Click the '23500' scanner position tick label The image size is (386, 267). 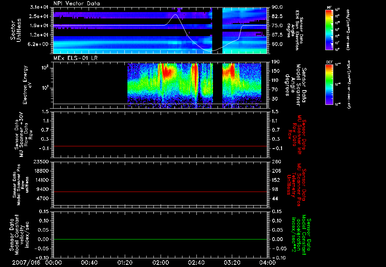[x=41, y=161]
